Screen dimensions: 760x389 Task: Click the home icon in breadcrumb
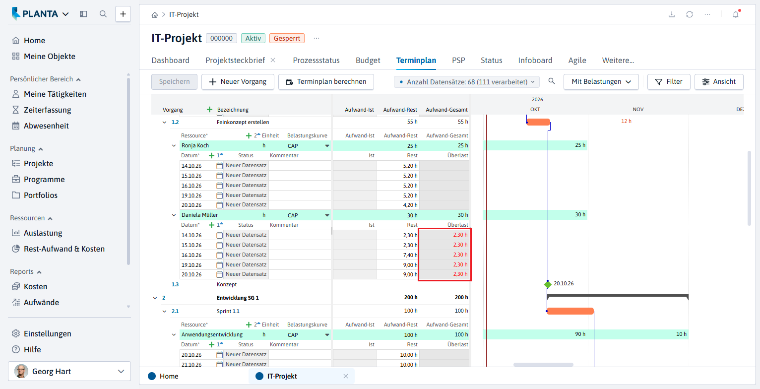pyautogui.click(x=155, y=15)
